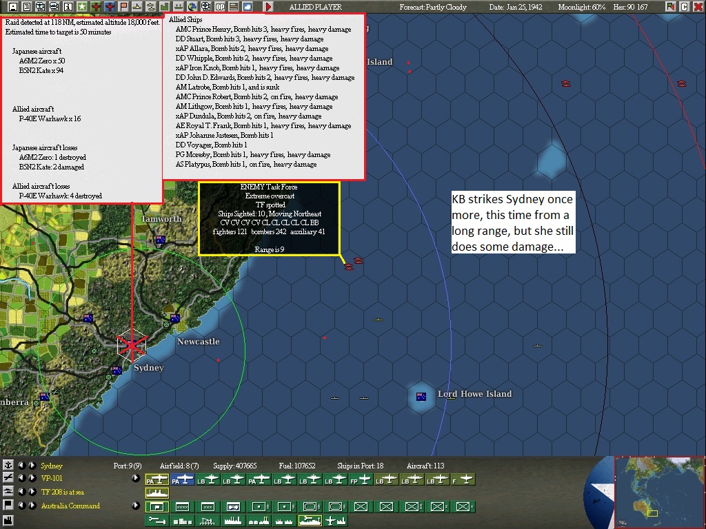Viewport: 706px width, 529px height.
Task: Click the red plane on green background icon
Action: (x=96, y=6)
